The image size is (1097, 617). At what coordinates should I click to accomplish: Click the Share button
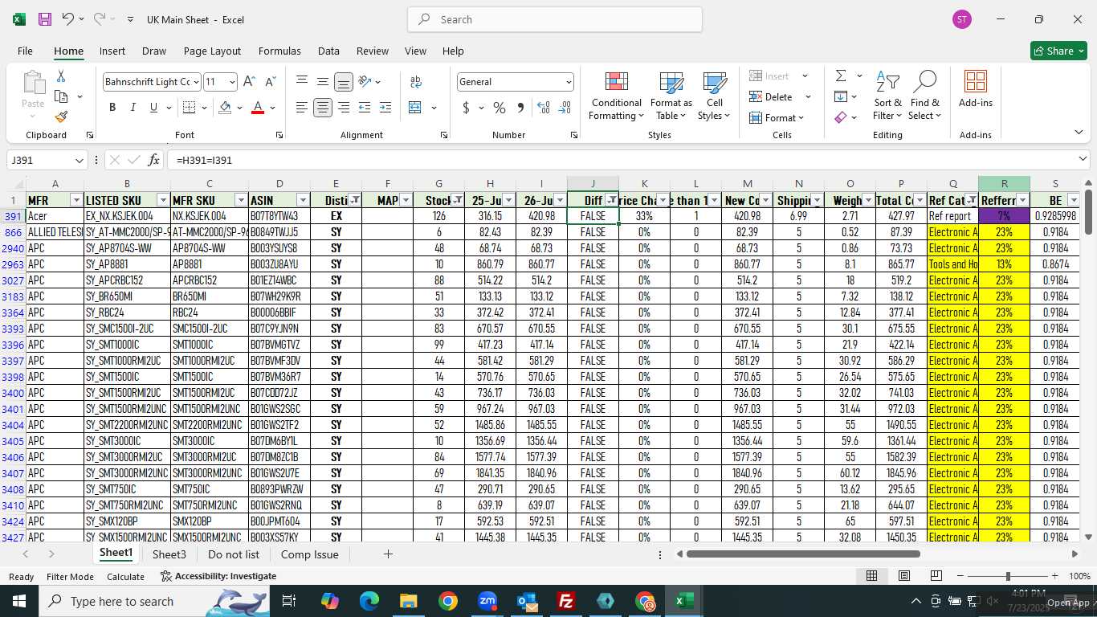[1058, 51]
